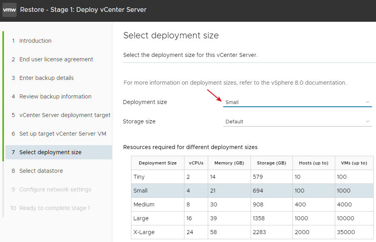The height and width of the screenshot is (242, 376).
Task: Open Enter backup details step
Action: coord(47,78)
